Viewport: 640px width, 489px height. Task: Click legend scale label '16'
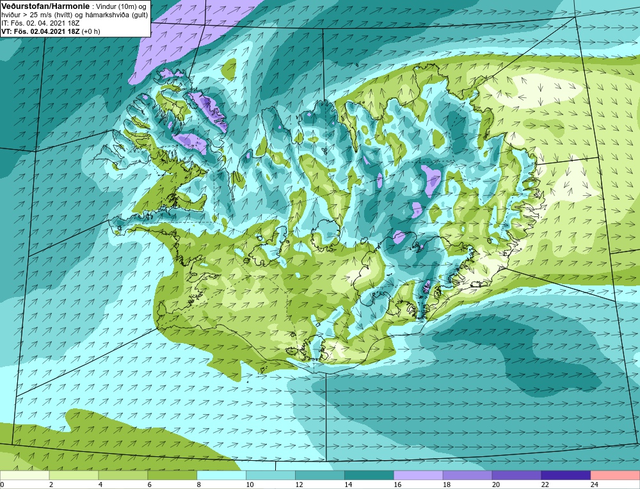[x=397, y=485]
